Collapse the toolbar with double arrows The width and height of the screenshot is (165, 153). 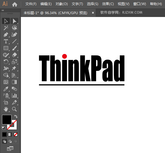pos(3,10)
